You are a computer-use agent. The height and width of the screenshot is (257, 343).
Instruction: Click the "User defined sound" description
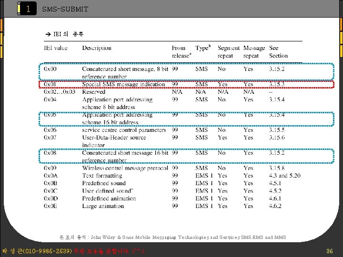pyautogui.click(x=108, y=190)
